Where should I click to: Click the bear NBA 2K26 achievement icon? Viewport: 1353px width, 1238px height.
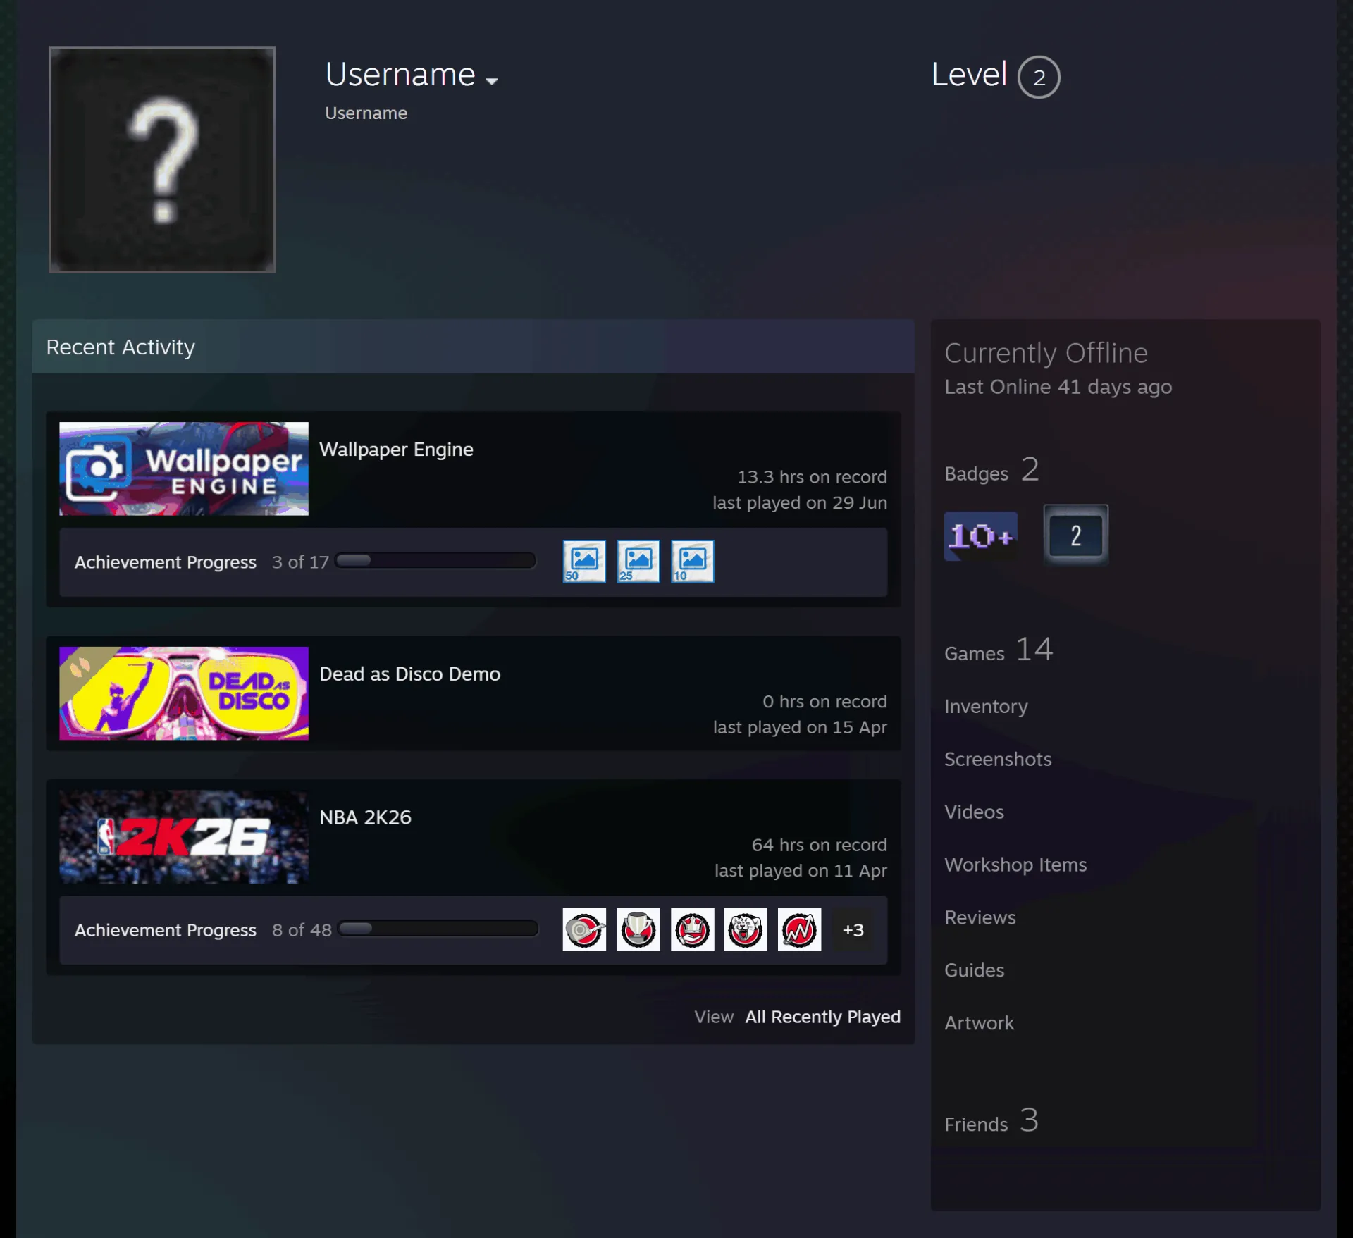click(746, 929)
